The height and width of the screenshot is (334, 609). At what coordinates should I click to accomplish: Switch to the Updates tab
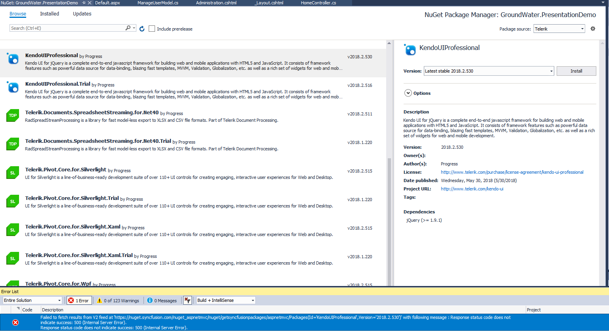[82, 14]
